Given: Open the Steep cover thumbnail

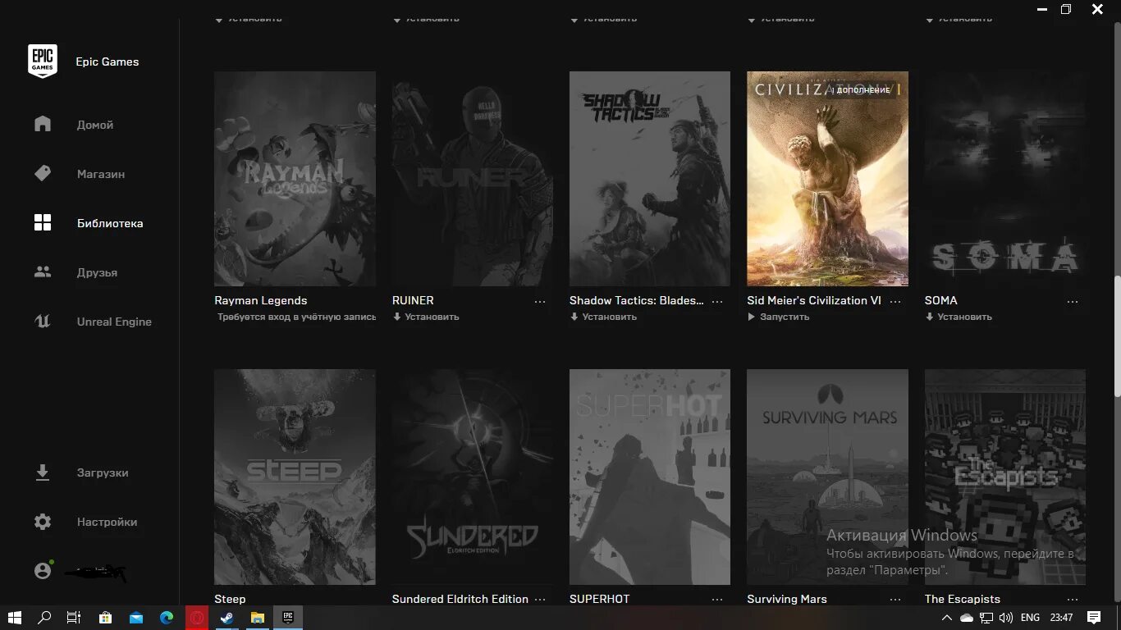Looking at the screenshot, I should 295,477.
